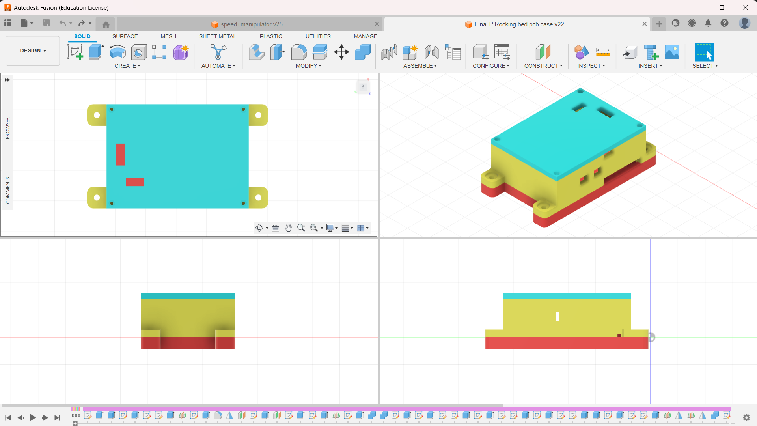Select the Revolve tool icon
Screen dimensions: 757x426
coord(117,52)
